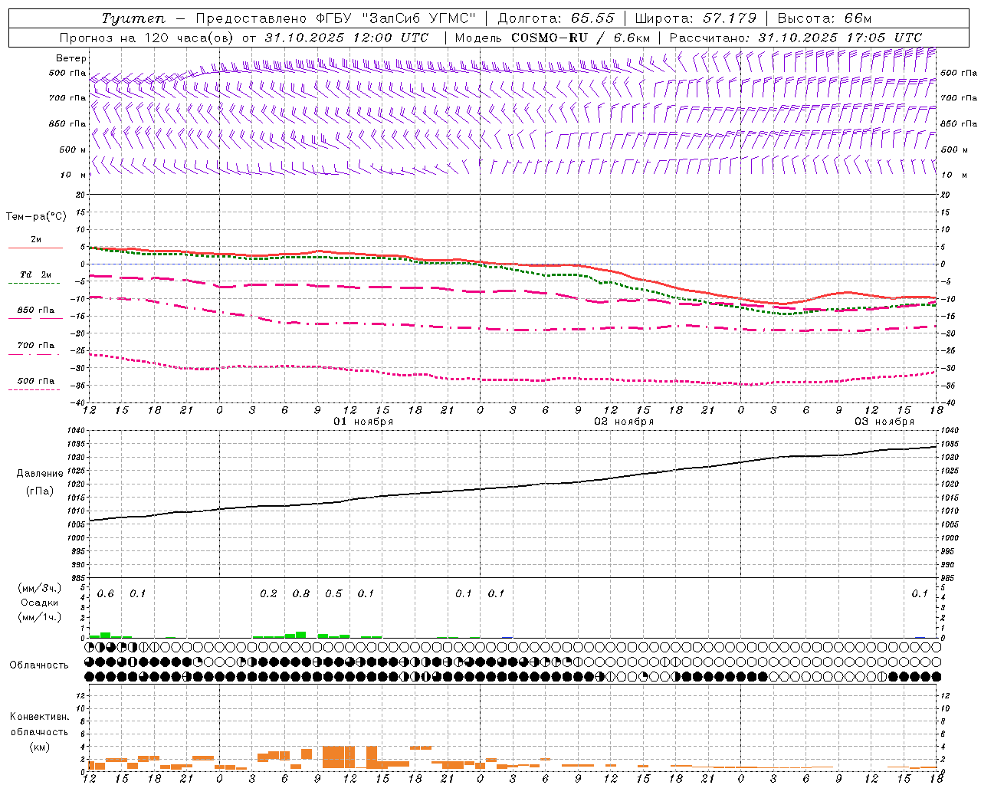This screenshot has height=785, width=981.
Task: Click the "Ветер" wind panel label
Action: pos(71,58)
